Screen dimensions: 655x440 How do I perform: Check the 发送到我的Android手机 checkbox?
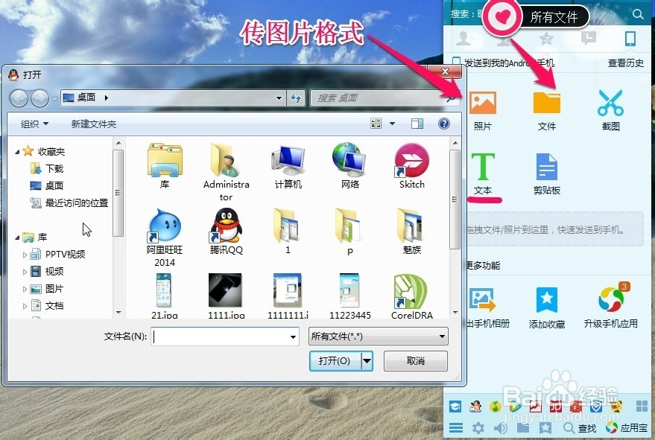(x=455, y=61)
